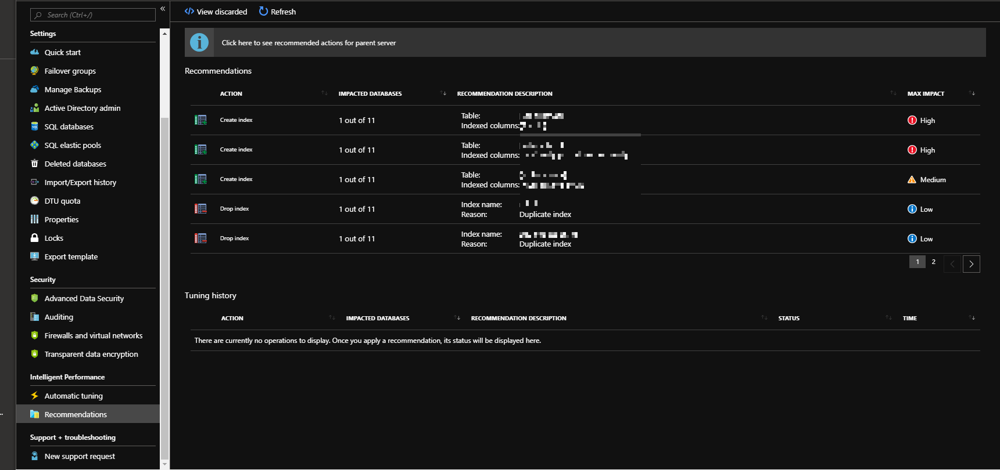The height and width of the screenshot is (470, 1000).
Task: Click the next page arrow button
Action: click(x=971, y=264)
